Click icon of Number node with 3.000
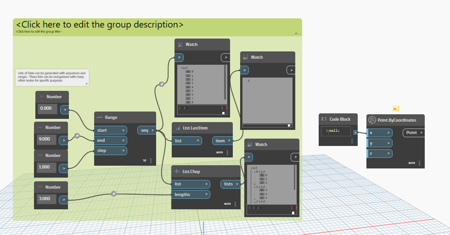The height and width of the screenshot is (235, 450). coord(40,187)
